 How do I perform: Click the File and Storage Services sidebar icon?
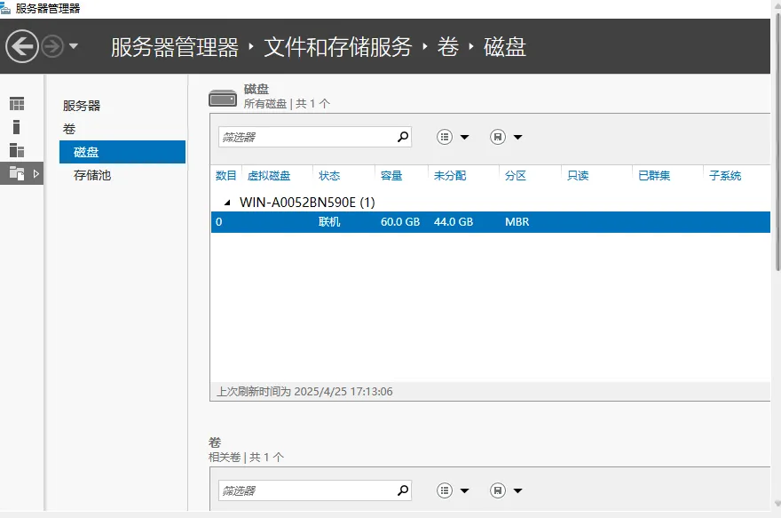click(17, 173)
